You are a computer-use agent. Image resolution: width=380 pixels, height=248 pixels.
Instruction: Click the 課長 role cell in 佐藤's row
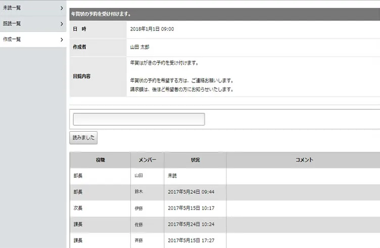point(100,224)
